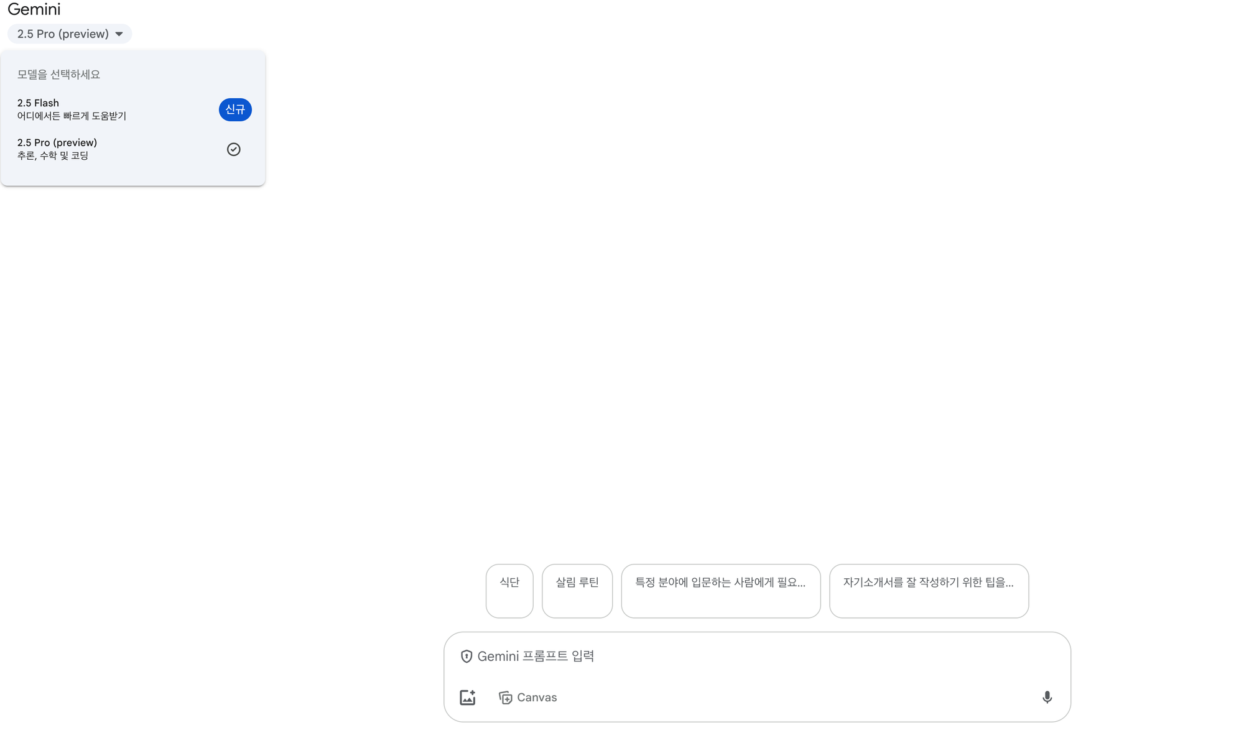Select the 살림 루틴 suggestion chip
This screenshot has width=1244, height=738.
coord(577,591)
